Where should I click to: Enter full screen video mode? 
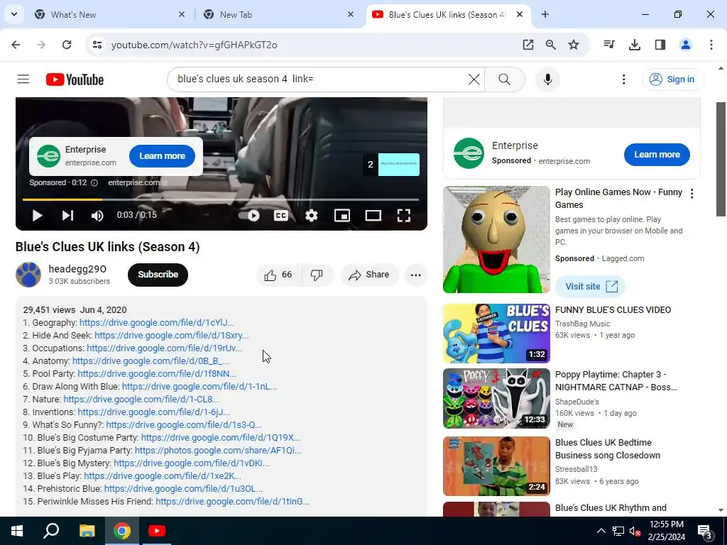tap(404, 216)
